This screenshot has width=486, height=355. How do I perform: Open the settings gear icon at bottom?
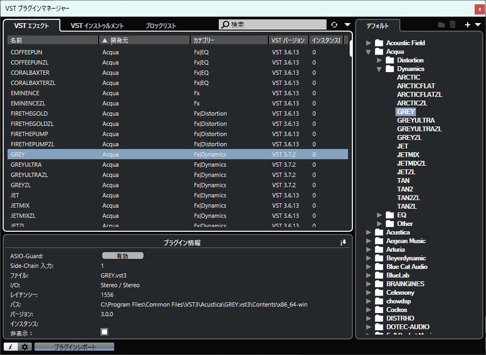click(25, 347)
